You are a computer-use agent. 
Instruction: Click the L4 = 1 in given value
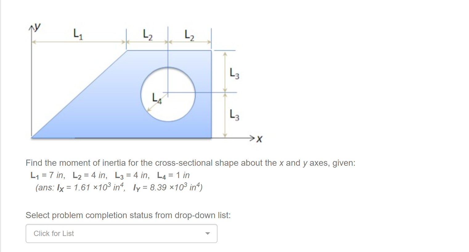173,176
